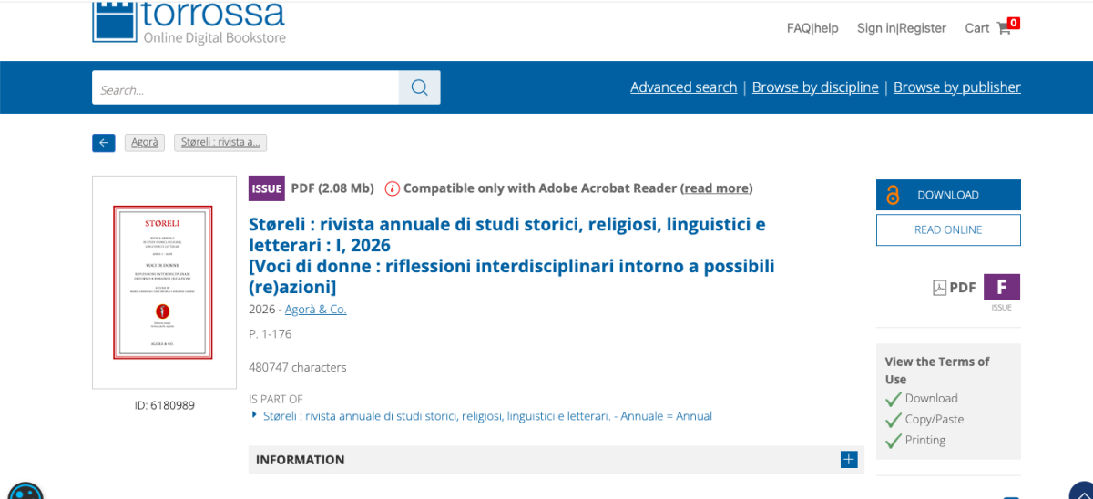Screen dimensions: 1093x499
Task: Click the magnifying glass search icon
Action: pyautogui.click(x=419, y=87)
